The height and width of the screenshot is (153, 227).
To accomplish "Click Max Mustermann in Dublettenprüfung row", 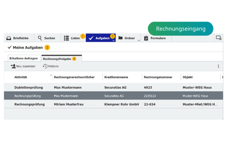I will point(68,87).
